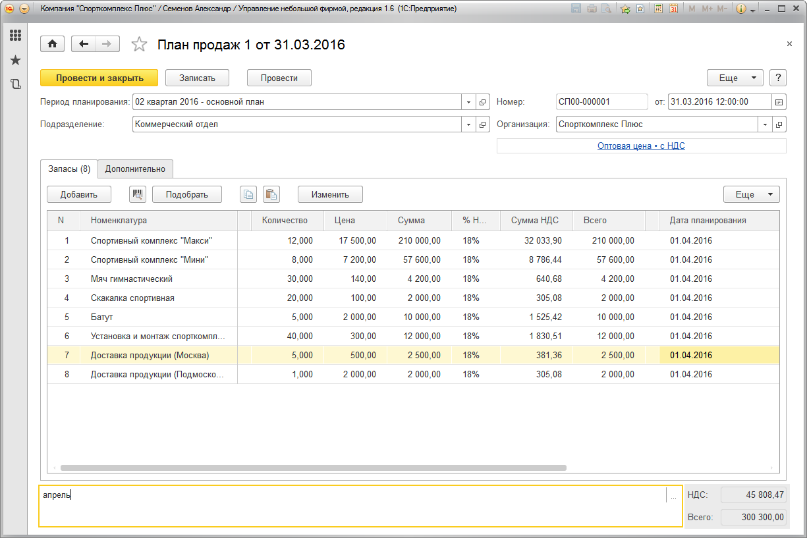Open the calendar from the top toolbar
The width and height of the screenshot is (807, 538).
(673, 9)
